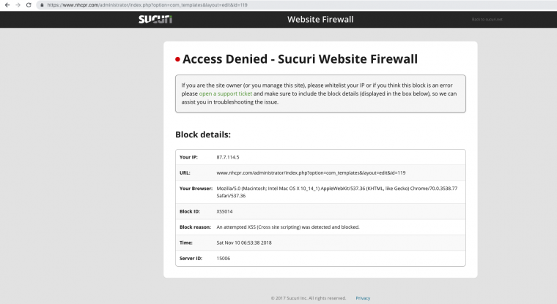Click the red dot beside Access Denied
Screen dimensions: 557x304
point(177,59)
